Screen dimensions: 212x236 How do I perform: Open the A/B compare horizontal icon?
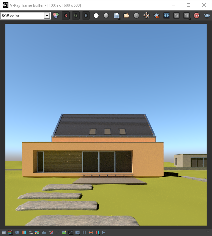176,15
